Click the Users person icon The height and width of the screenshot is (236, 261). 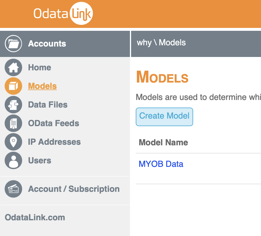click(x=13, y=160)
